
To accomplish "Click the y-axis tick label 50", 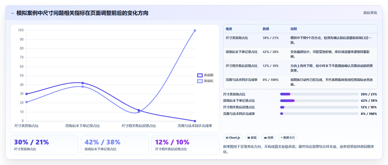I will pyautogui.click(x=22, y=76).
